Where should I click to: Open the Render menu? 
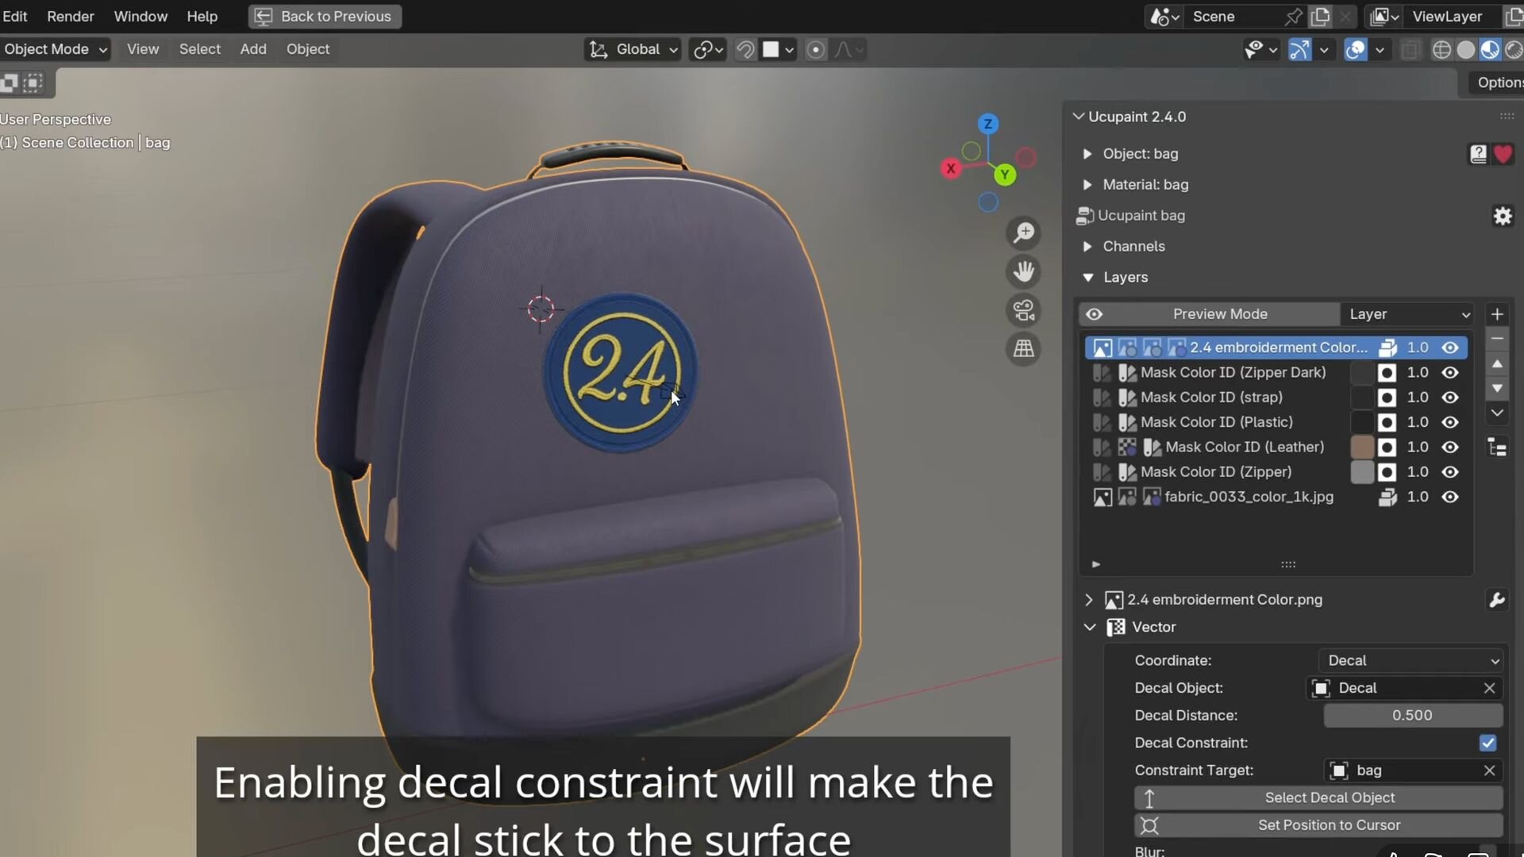70,16
